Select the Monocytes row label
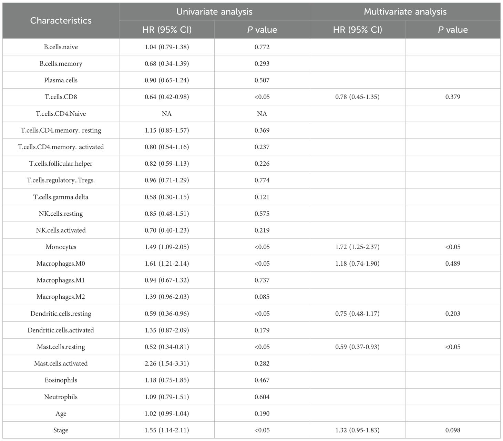This screenshot has height=441, width=503. tap(61, 247)
